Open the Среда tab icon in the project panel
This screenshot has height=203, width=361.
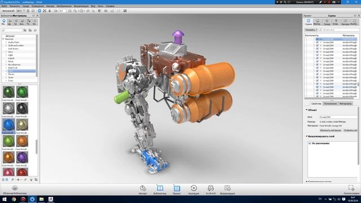(327, 22)
